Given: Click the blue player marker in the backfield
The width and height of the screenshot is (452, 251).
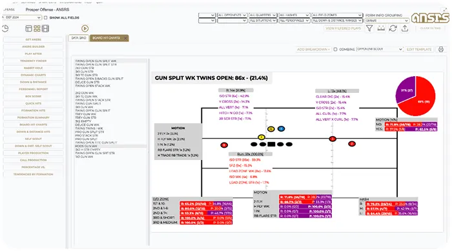Looking at the screenshot, I should (282, 128).
